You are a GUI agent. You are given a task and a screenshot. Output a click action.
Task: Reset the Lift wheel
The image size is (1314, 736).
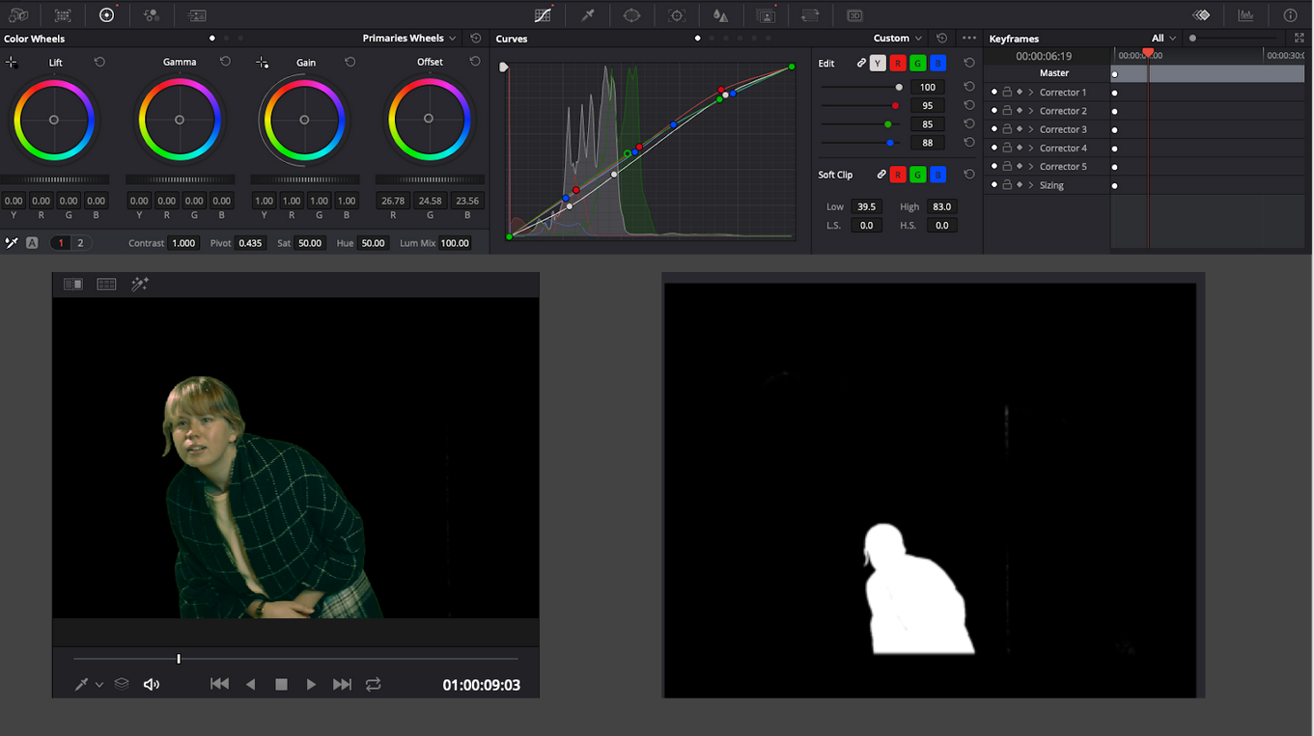(99, 62)
